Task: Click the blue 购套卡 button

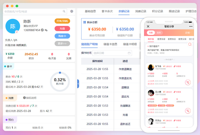Action: (x=62, y=36)
